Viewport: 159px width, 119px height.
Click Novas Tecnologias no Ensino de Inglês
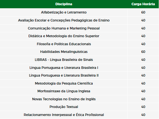[x=64, y=99]
